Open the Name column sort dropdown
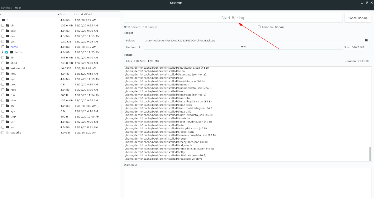 (58, 14)
